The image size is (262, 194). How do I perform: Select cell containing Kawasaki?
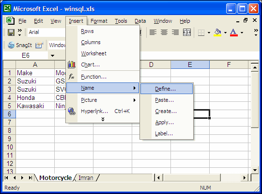pyautogui.click(x=35, y=106)
